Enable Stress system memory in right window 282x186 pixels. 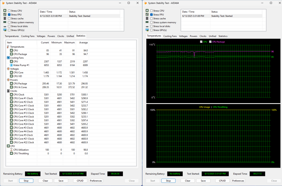(152, 22)
